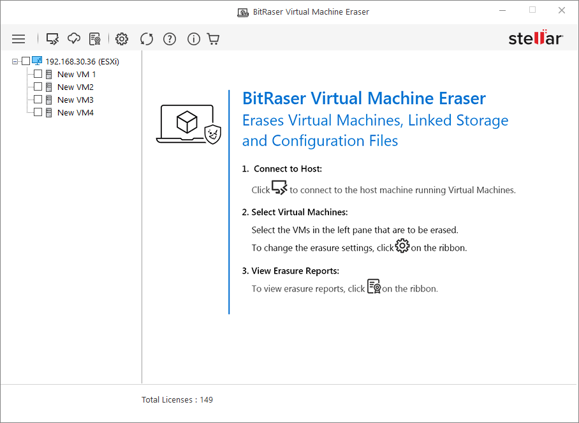The height and width of the screenshot is (423, 579).
Task: Click the Stellar logo
Action: tap(536, 37)
